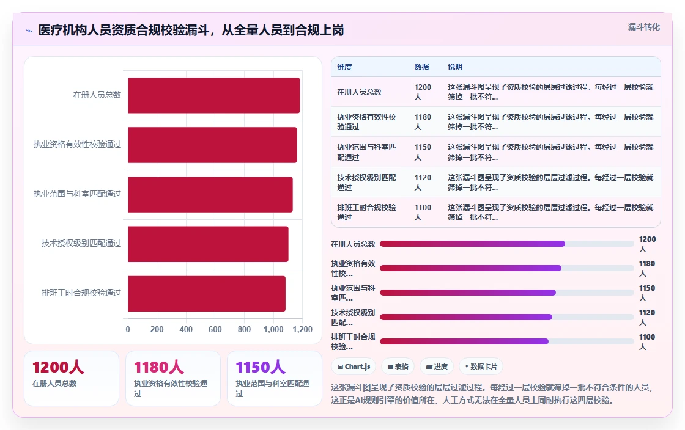Click the 维度 column header
The image size is (685, 430).
(344, 67)
